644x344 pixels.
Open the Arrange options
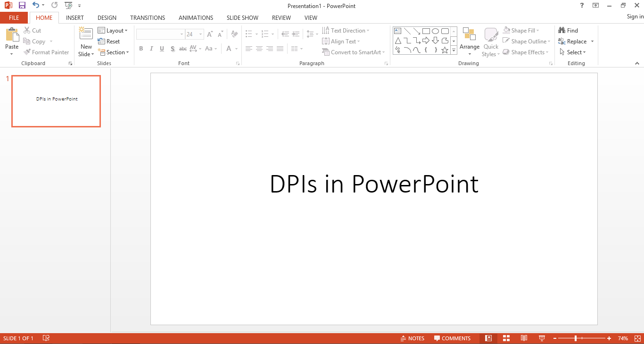click(470, 42)
